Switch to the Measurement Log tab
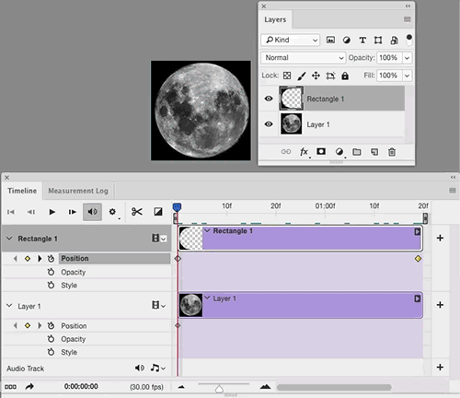460x398 pixels. tap(78, 191)
